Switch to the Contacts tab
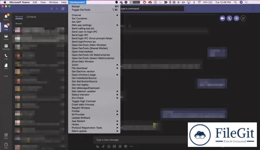This screenshot has width=260, height=150. click(x=31, y=17)
